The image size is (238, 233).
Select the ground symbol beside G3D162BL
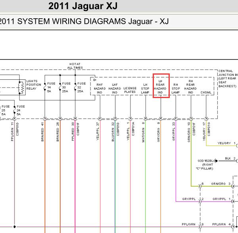(x=216, y=161)
